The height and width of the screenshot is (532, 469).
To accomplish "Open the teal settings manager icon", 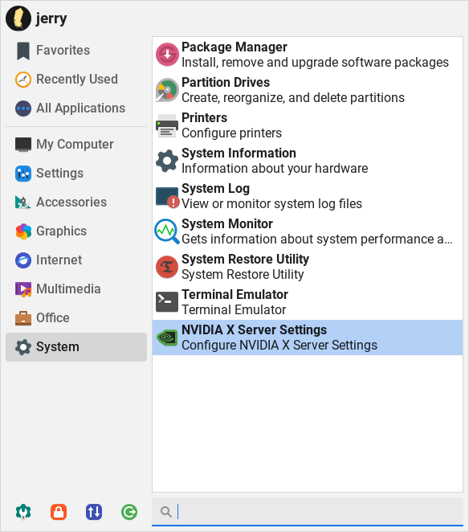I will (x=23, y=512).
